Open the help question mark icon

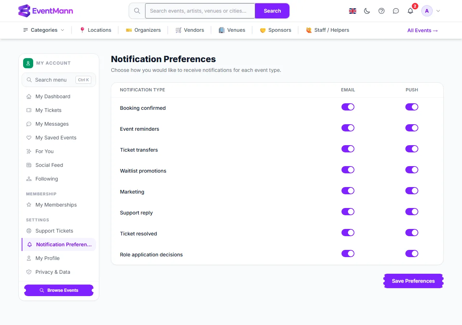coord(382,11)
